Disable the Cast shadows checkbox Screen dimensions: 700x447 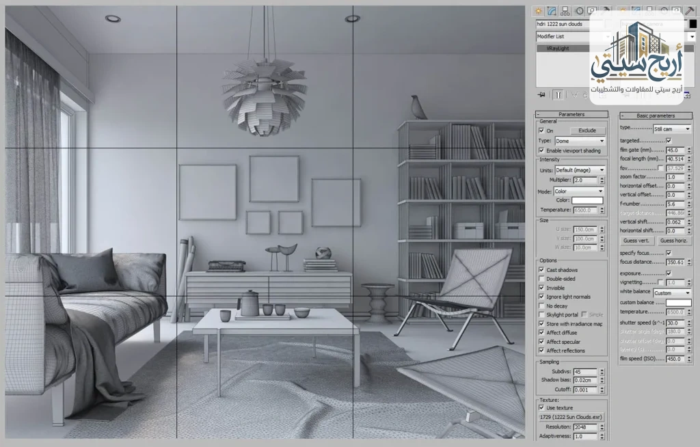tap(541, 268)
